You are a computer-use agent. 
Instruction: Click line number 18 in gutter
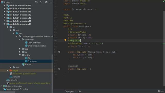click(55, 41)
